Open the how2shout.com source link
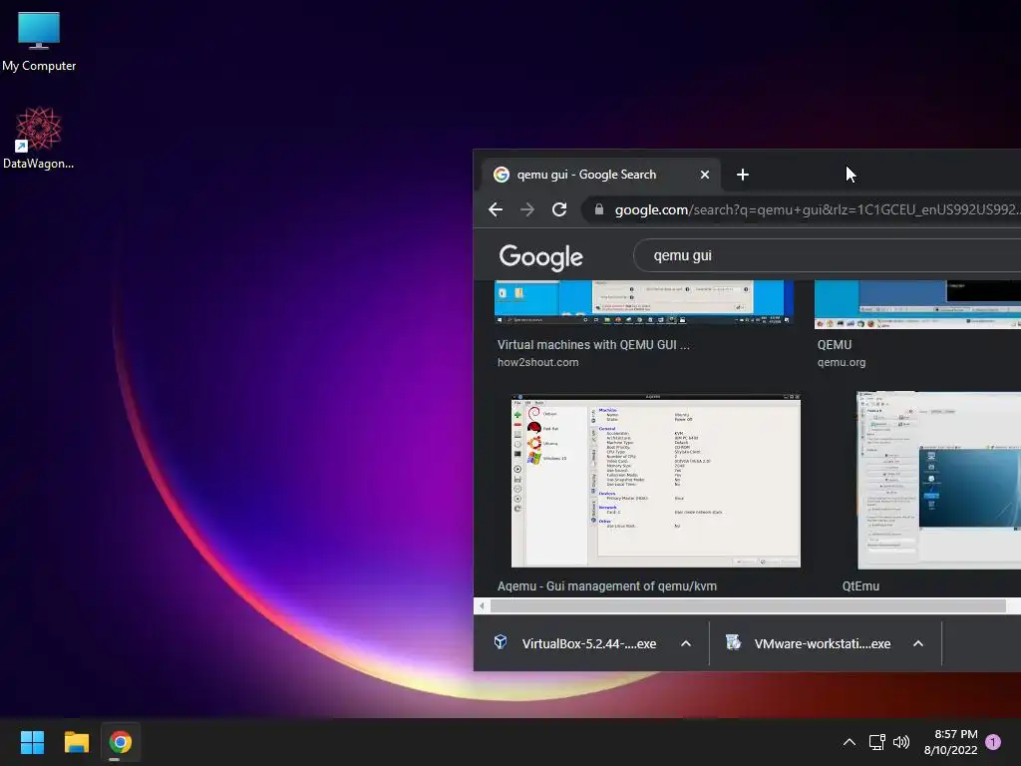 537,362
